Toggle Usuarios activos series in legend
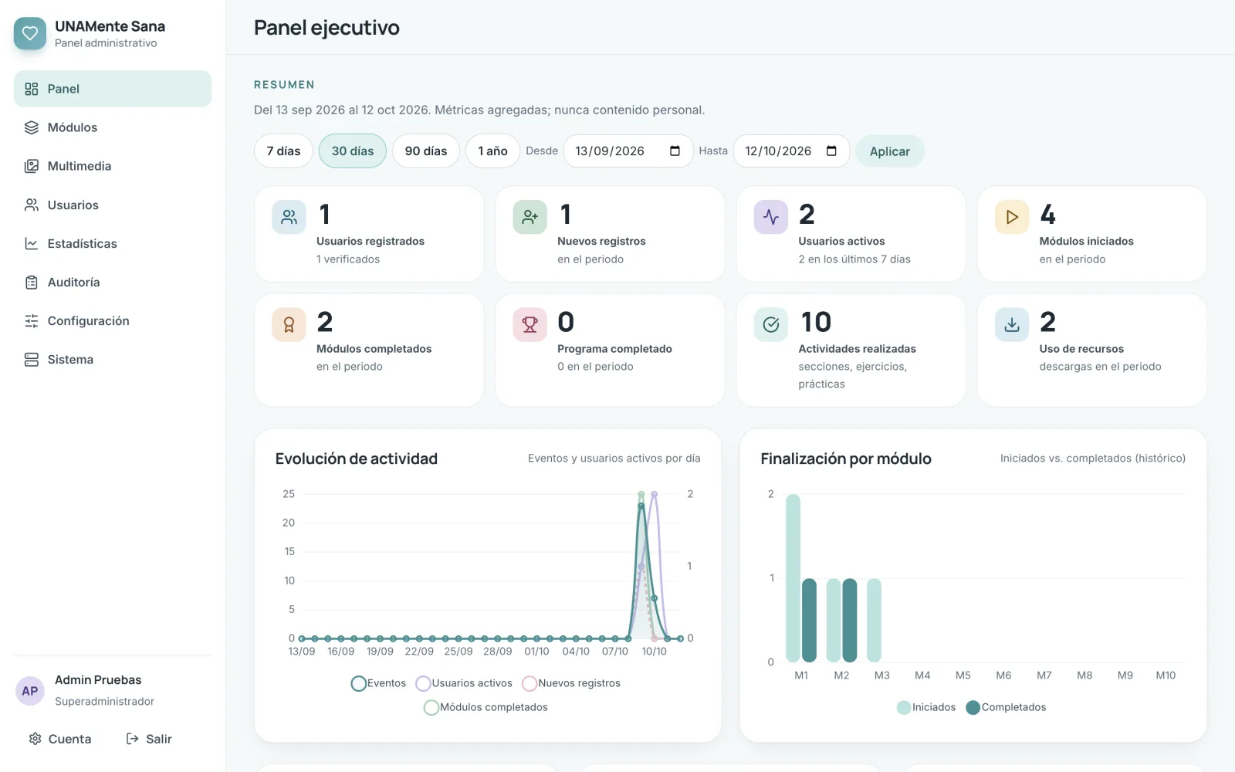The image size is (1235, 772). [x=464, y=683]
